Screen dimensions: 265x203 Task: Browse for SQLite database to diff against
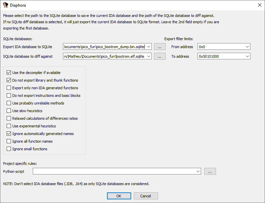coord(160,56)
